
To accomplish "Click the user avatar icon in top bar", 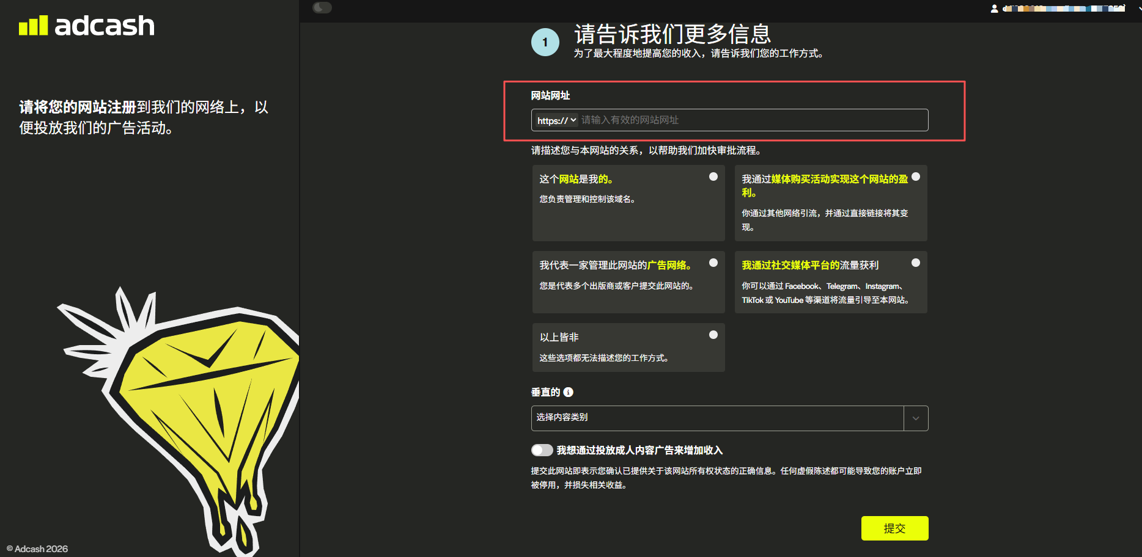I will [994, 8].
